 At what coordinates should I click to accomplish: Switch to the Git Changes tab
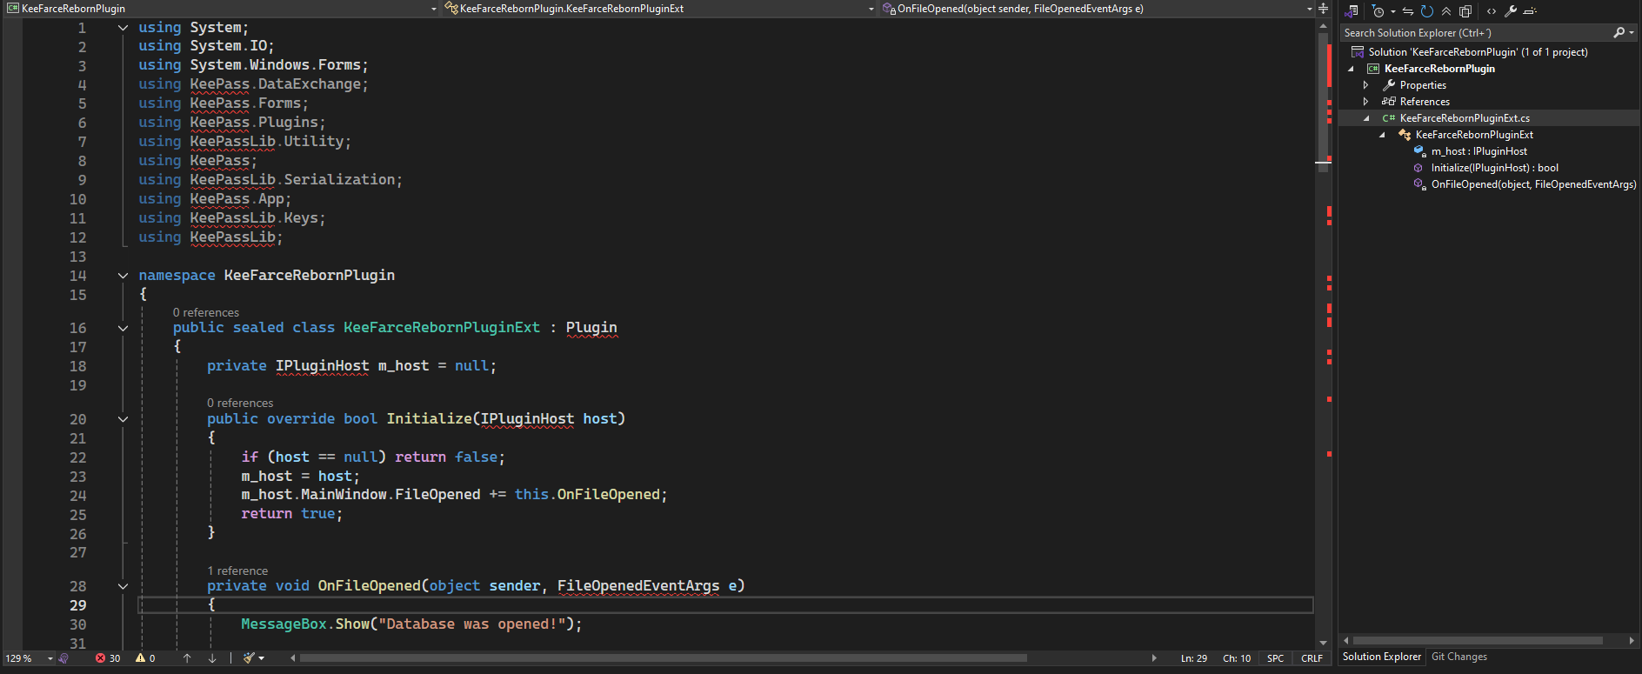[x=1458, y=657]
